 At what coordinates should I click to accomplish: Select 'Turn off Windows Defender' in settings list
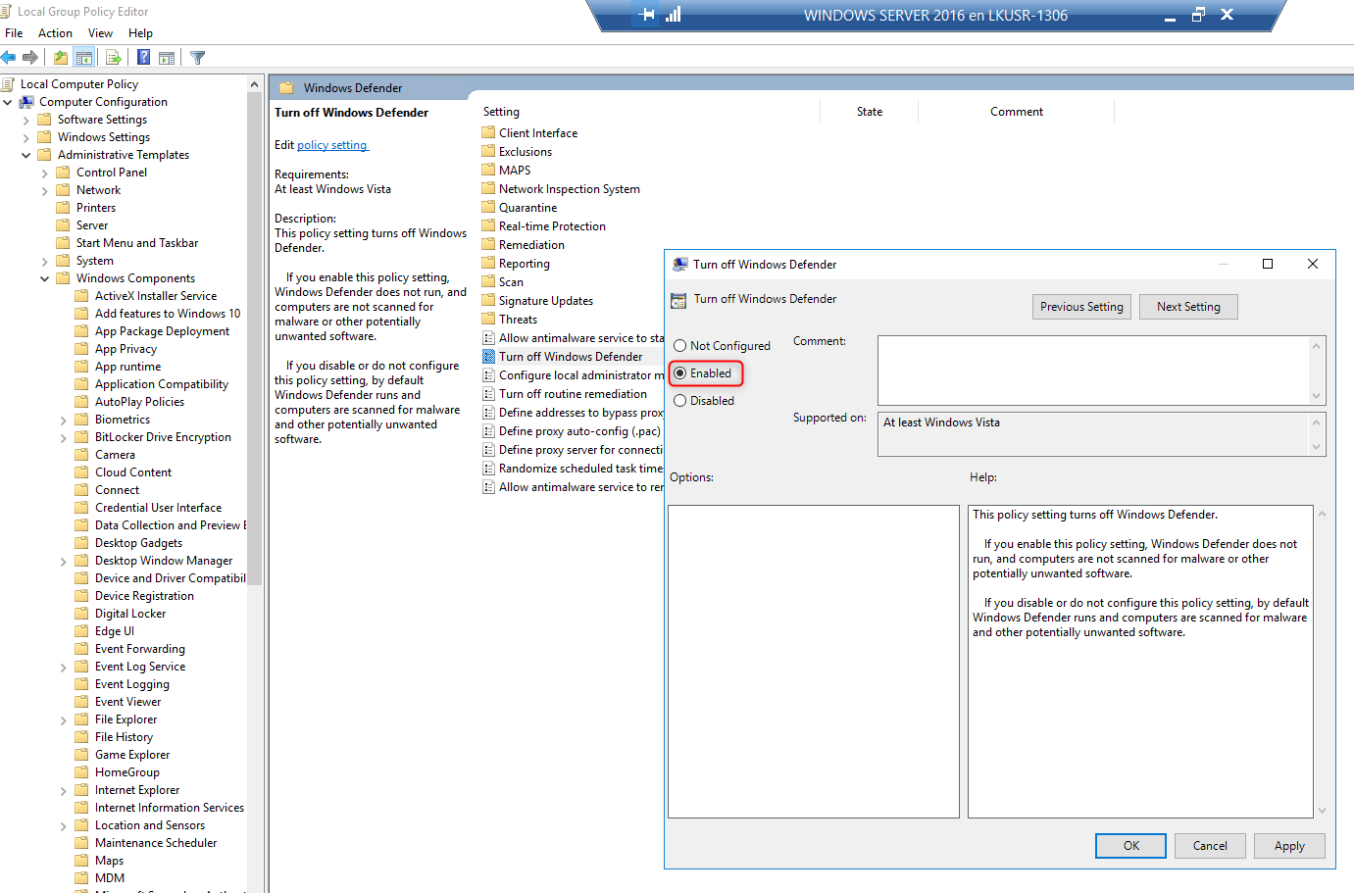tap(571, 357)
